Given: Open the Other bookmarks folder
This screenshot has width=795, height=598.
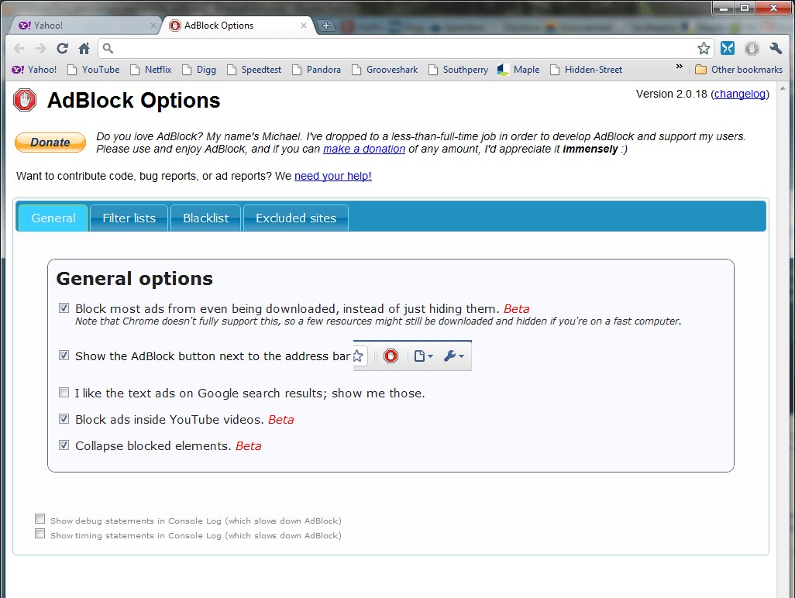Looking at the screenshot, I should [738, 70].
